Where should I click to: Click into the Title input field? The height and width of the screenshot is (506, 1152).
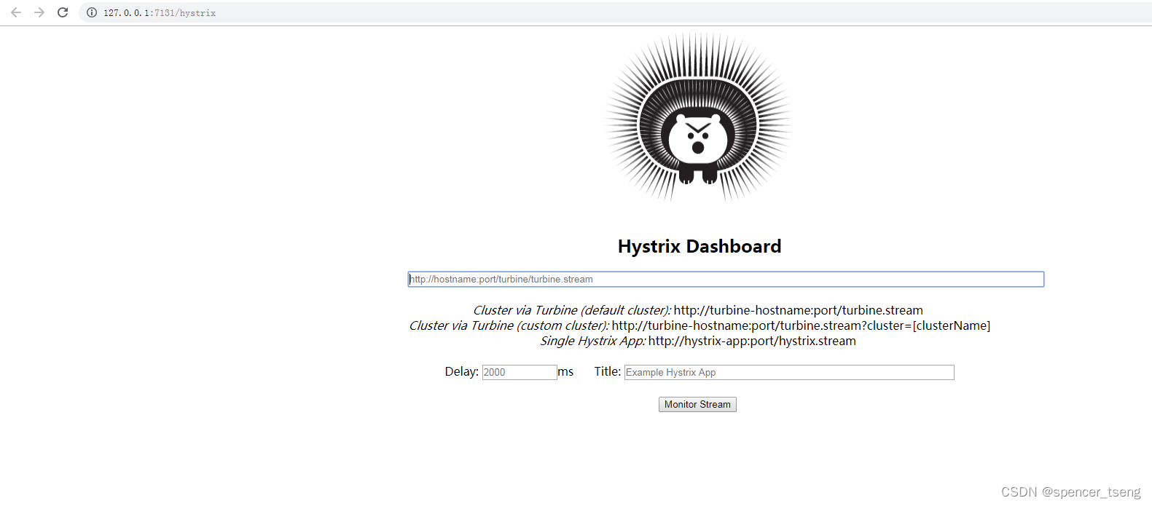[x=789, y=372]
